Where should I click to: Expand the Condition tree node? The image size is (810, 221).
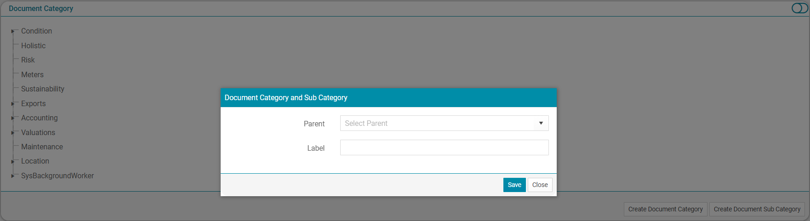click(13, 31)
